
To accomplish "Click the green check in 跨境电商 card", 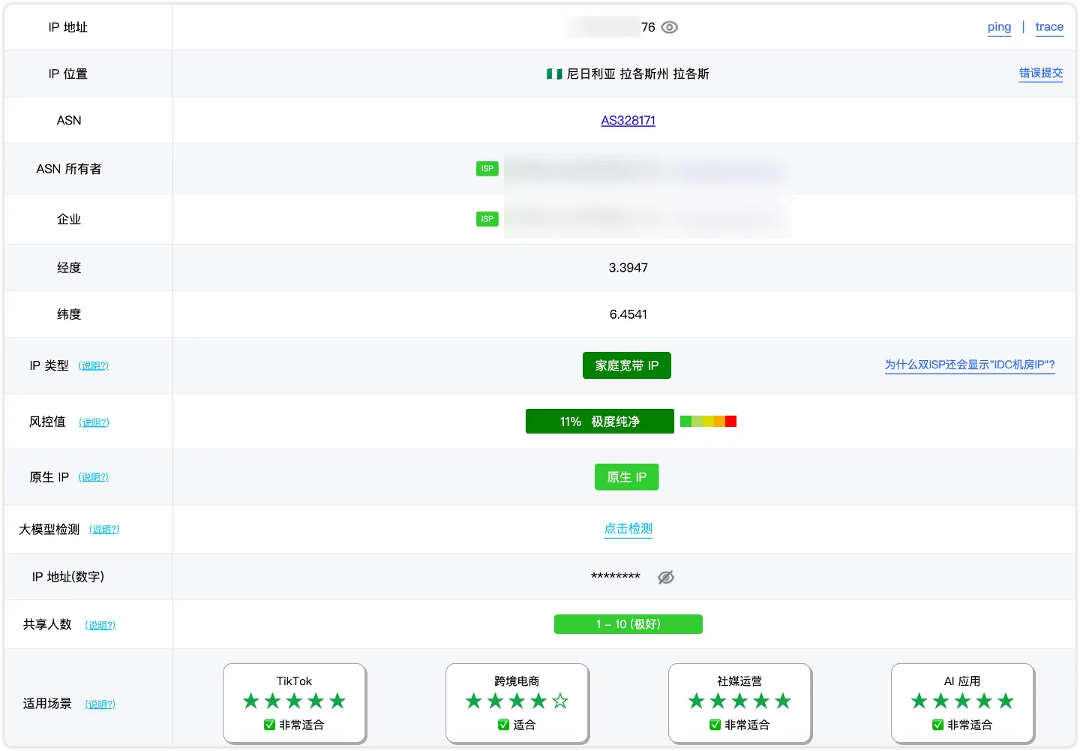I will (503, 725).
